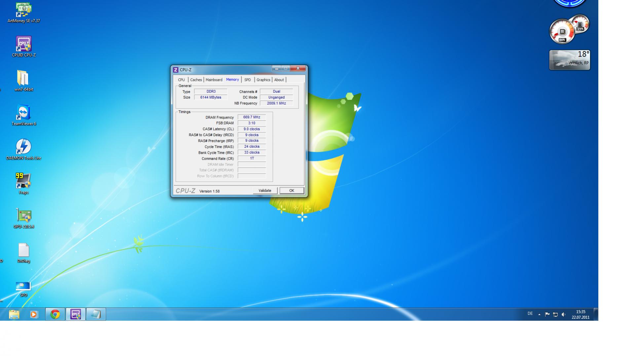
Task: Click the 2009.1 MHz NB Frequency value
Action: click(277, 103)
